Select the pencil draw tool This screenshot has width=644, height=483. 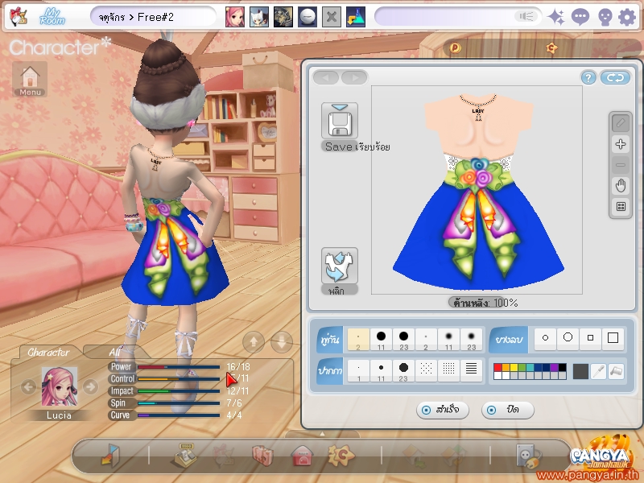click(621, 123)
